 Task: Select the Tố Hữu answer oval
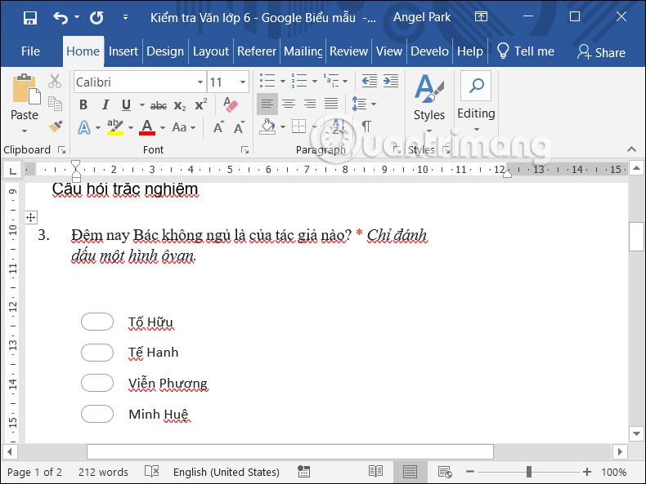pos(97,322)
